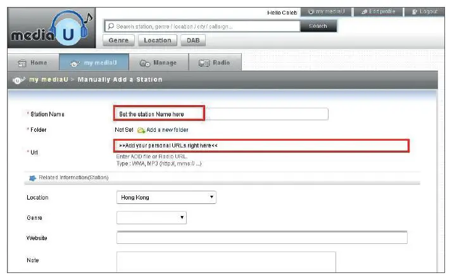The width and height of the screenshot is (452, 280).
Task: Click Add a new folder link
Action: (x=167, y=130)
